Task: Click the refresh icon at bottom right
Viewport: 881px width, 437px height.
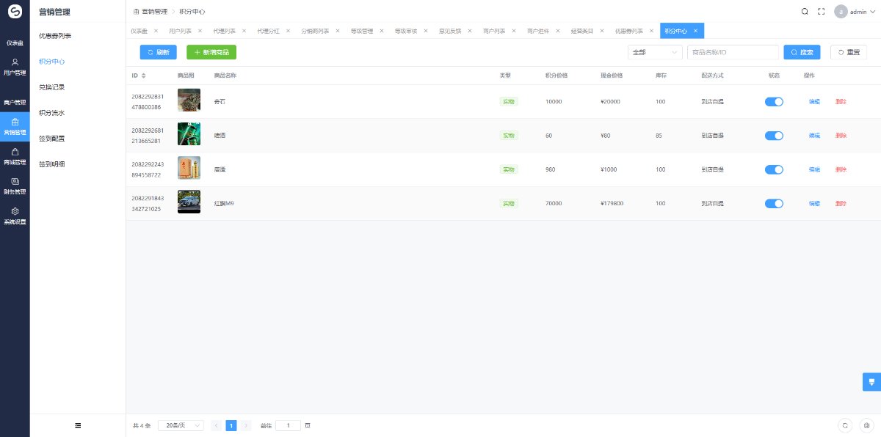Action: 845,425
